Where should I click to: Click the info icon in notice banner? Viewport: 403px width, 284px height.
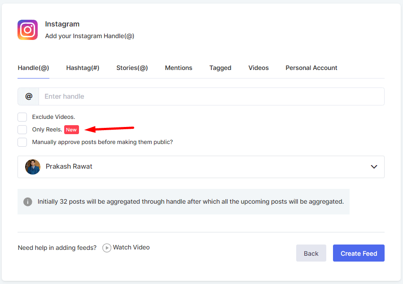pyautogui.click(x=28, y=202)
